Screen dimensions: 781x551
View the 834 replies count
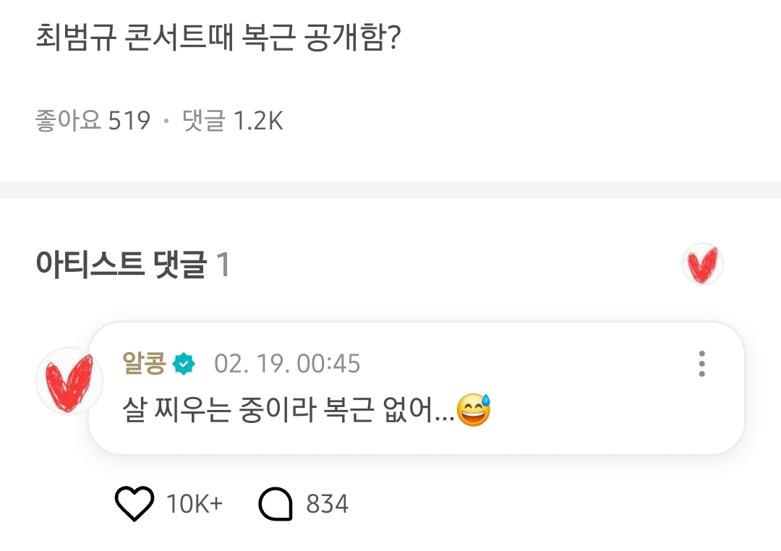327,504
